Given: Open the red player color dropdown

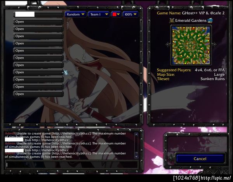Looking at the screenshot, I should pyautogui.click(x=116, y=14).
